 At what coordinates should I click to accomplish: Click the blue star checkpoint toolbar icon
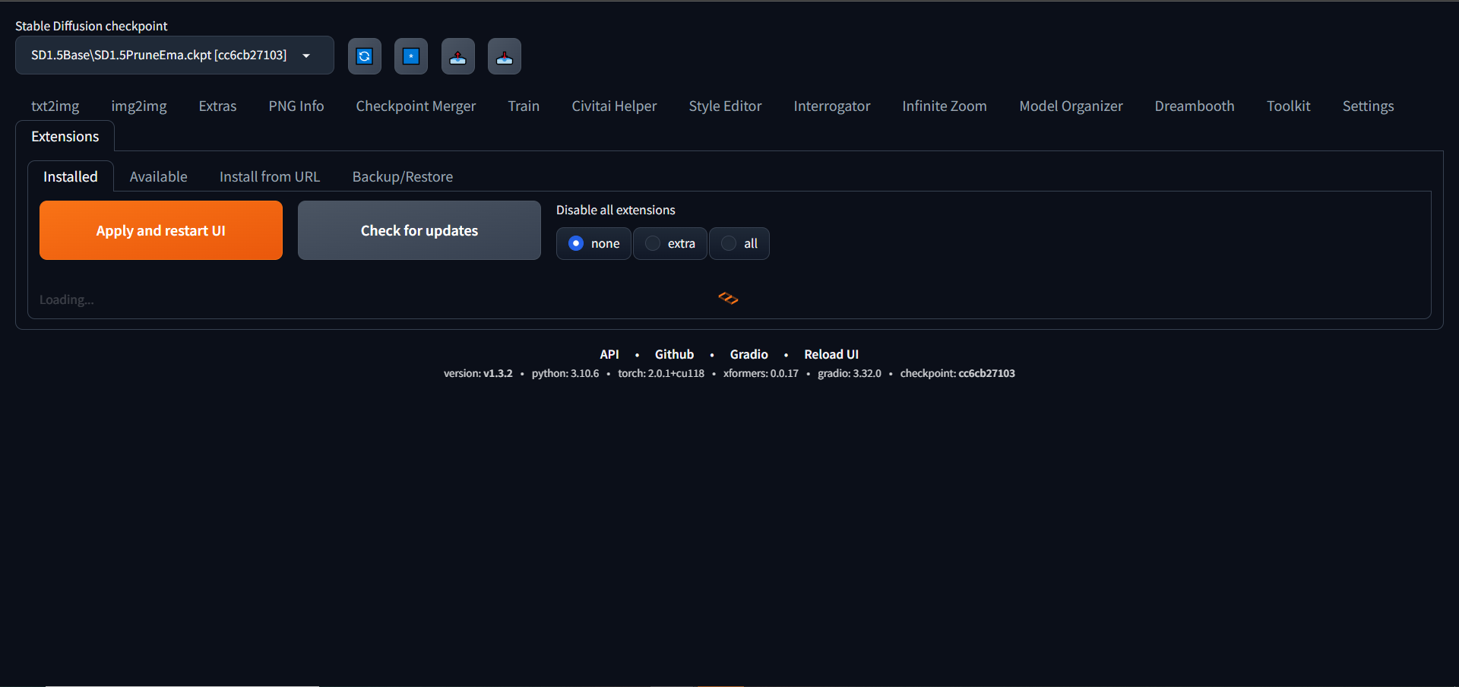(x=410, y=55)
